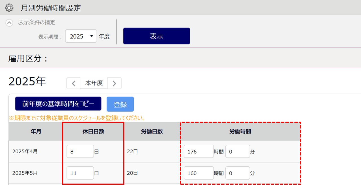Collapse the 表示条件の指定 section

[x=9, y=23]
